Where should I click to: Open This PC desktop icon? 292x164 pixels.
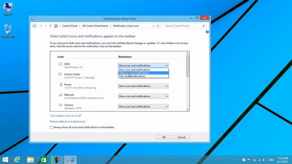click(8, 8)
